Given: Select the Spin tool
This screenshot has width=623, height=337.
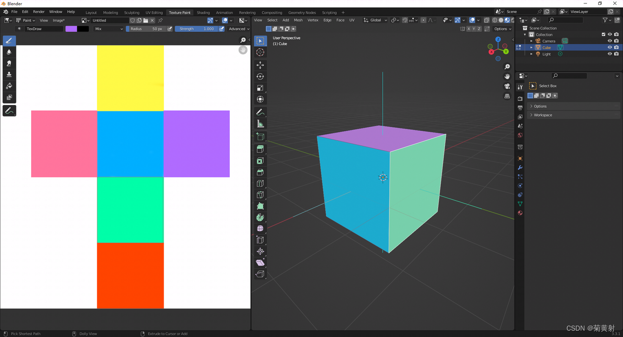Looking at the screenshot, I should 260,217.
